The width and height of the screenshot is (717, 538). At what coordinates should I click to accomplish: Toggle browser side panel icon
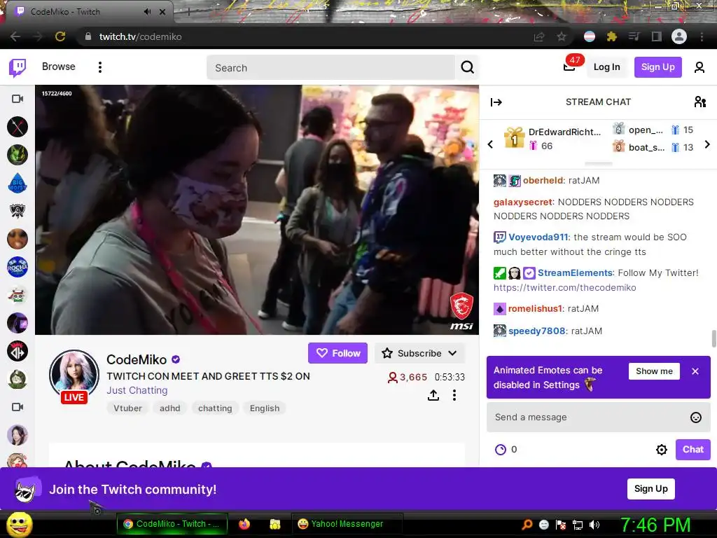coord(656,36)
